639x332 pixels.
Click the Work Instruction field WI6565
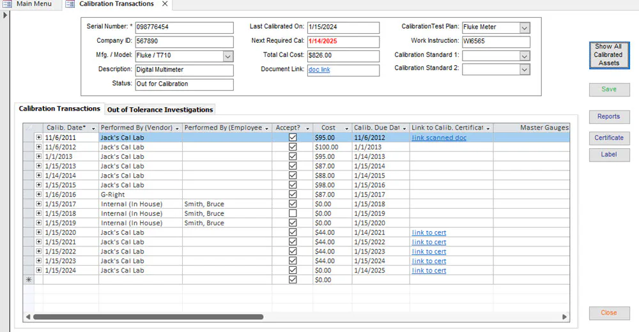click(x=496, y=41)
